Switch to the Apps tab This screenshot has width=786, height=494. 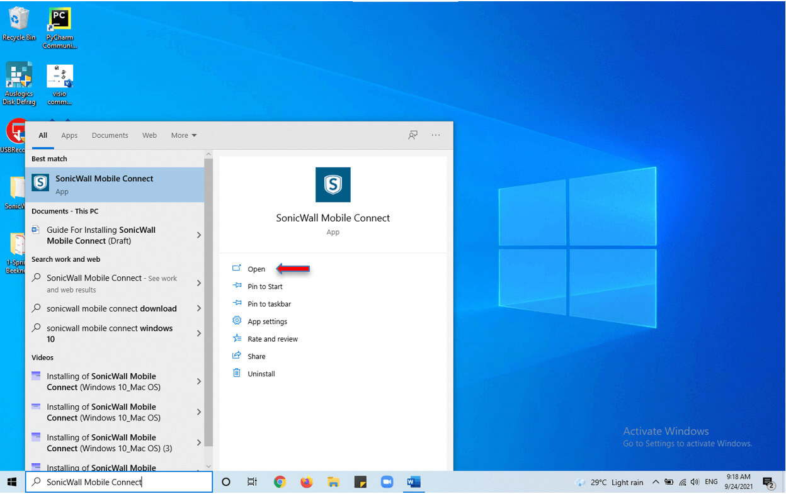69,135
